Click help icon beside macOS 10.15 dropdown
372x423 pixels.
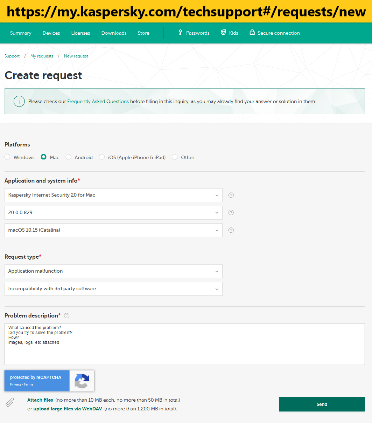(231, 230)
